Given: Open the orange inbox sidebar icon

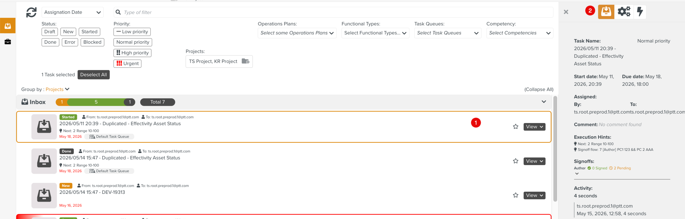Looking at the screenshot, I should (8, 26).
